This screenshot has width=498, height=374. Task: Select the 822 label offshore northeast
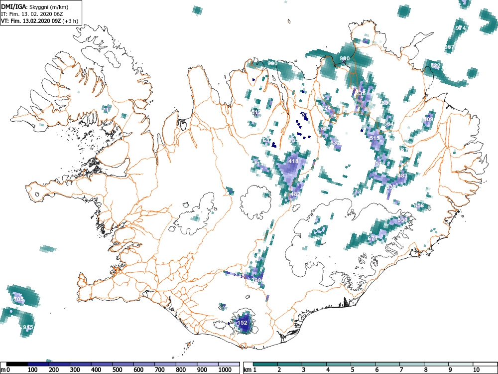tap(435, 65)
